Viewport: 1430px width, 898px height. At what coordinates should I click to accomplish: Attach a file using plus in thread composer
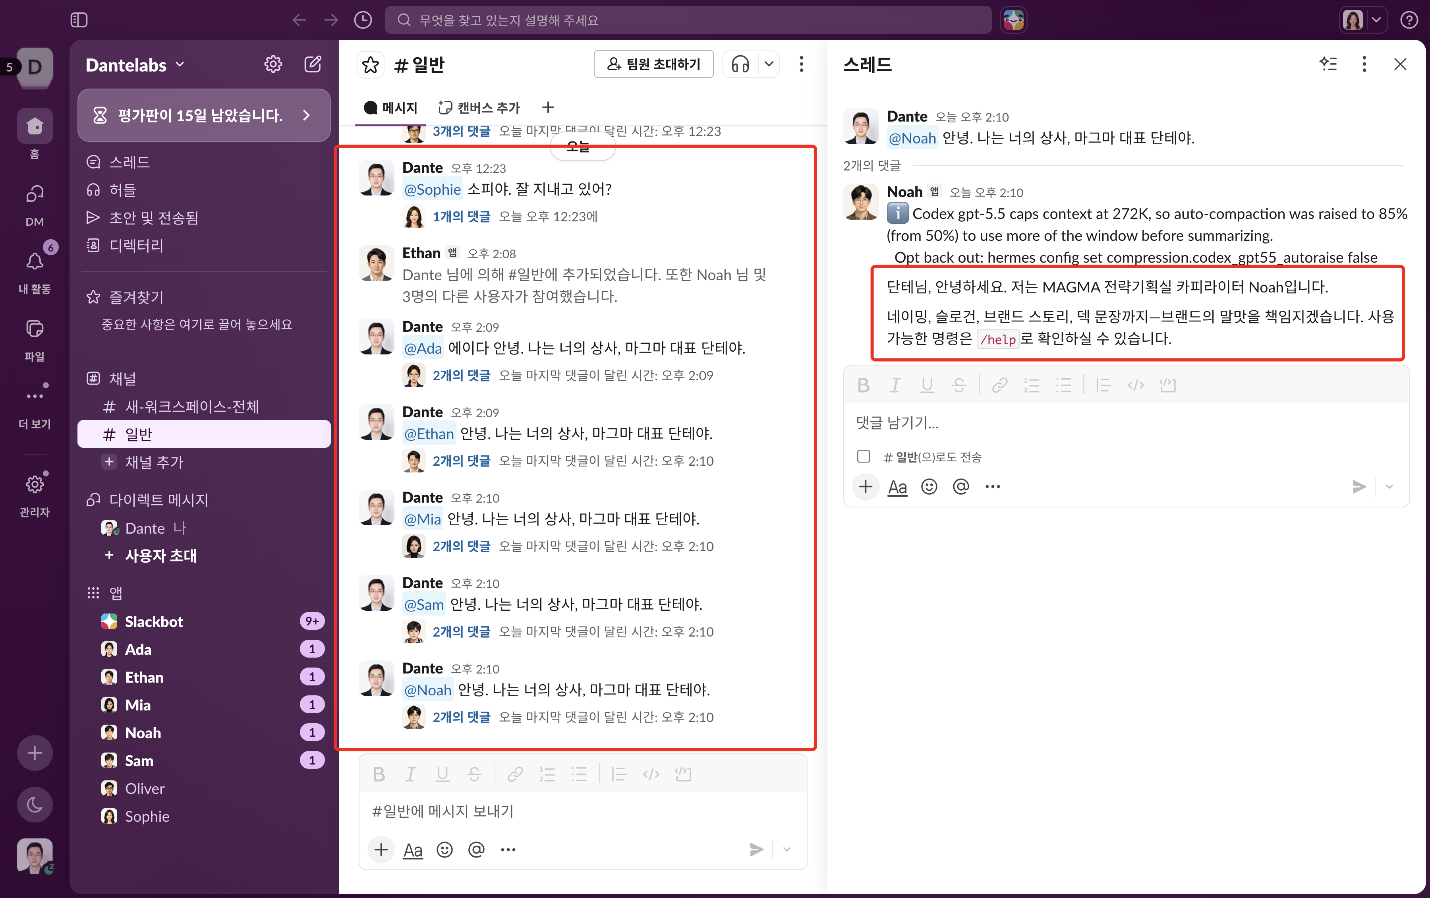866,487
